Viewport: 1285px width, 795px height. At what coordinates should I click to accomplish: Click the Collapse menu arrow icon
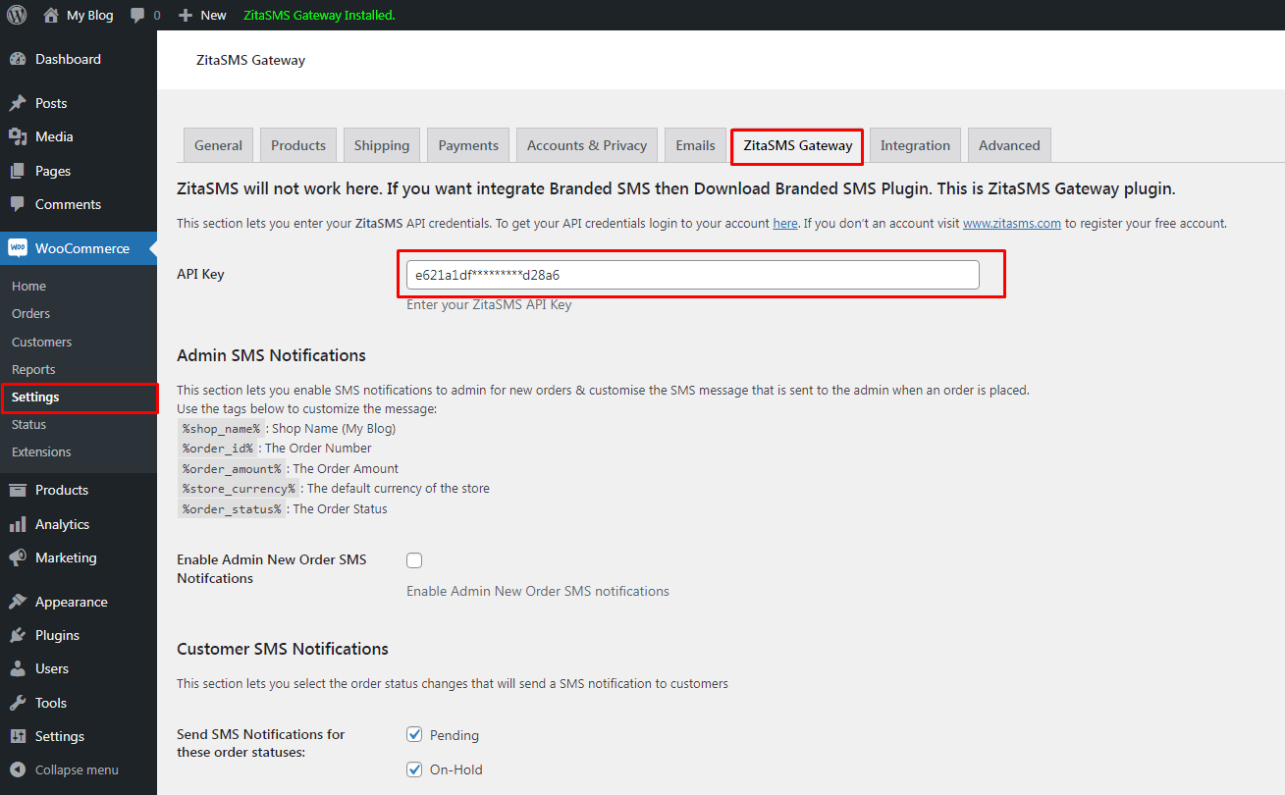(18, 769)
